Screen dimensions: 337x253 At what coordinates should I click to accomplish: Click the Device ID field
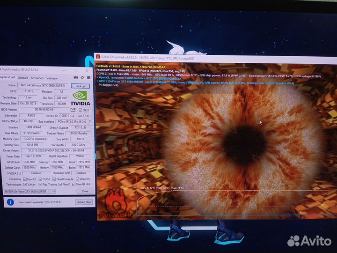coord(74,116)
